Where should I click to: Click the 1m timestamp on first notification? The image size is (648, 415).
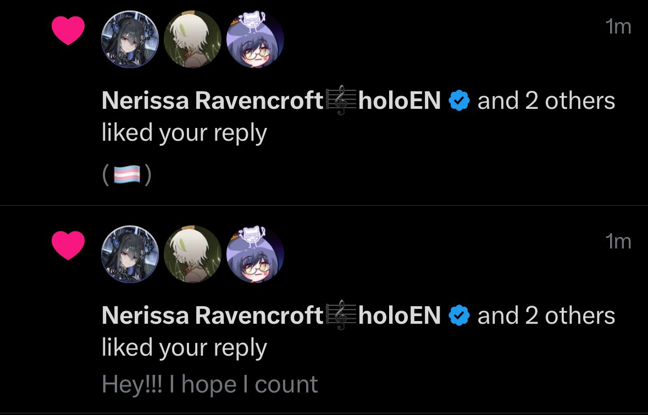click(x=619, y=27)
